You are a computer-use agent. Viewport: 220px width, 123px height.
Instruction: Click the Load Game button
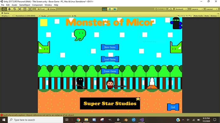point(110,59)
